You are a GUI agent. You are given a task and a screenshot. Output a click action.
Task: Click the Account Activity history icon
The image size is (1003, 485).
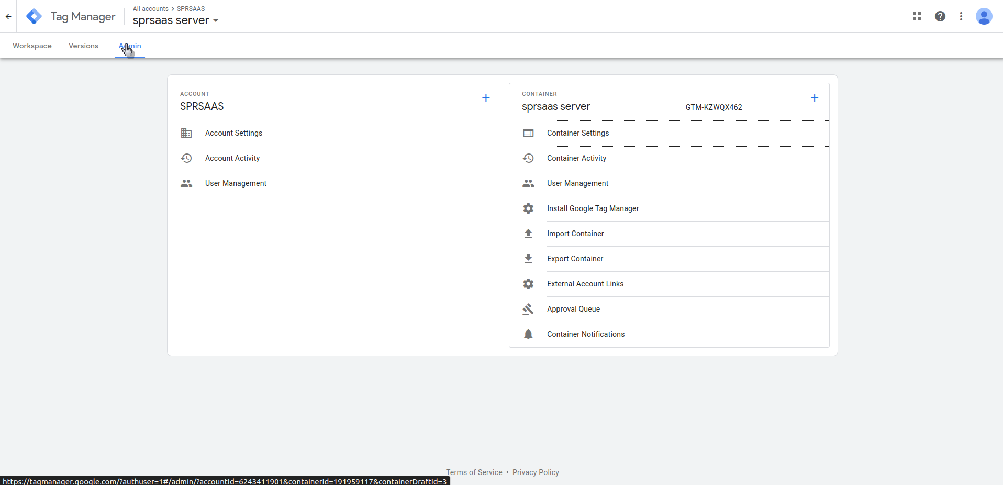click(186, 158)
